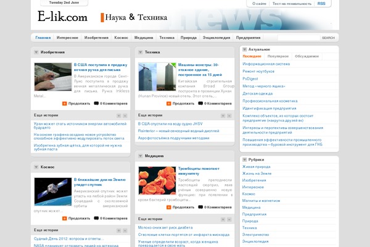The width and height of the screenshot is (370, 247).
Task: Click minus icon in Изобретения Еще истории
Action: [125, 115]
